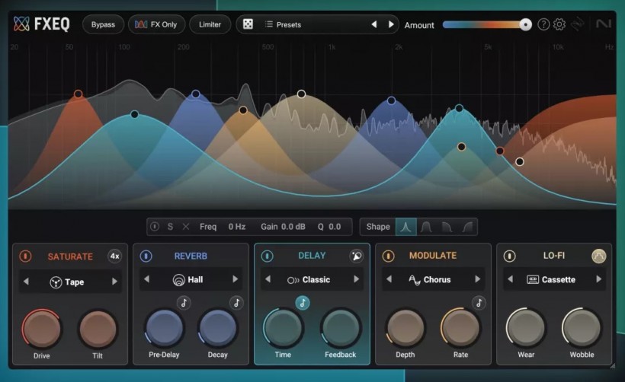Click the Saturate Tilt knob
The width and height of the screenshot is (625, 382).
(98, 329)
